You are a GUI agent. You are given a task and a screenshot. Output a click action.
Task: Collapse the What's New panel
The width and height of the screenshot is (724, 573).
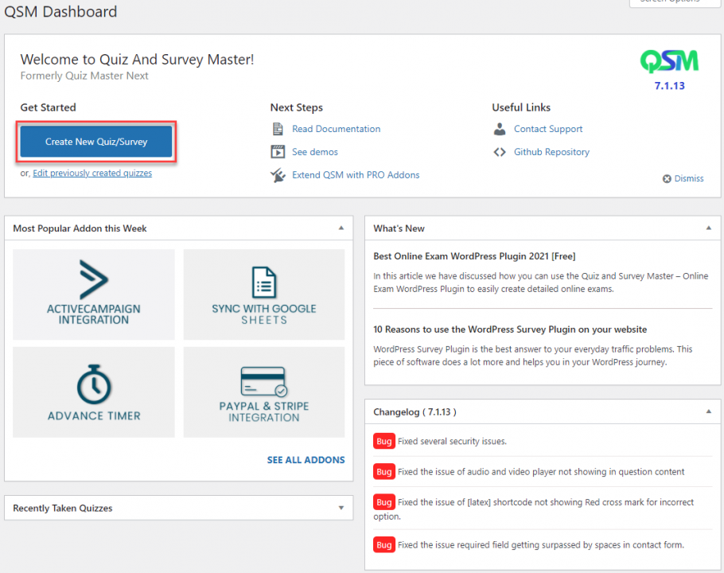(708, 228)
